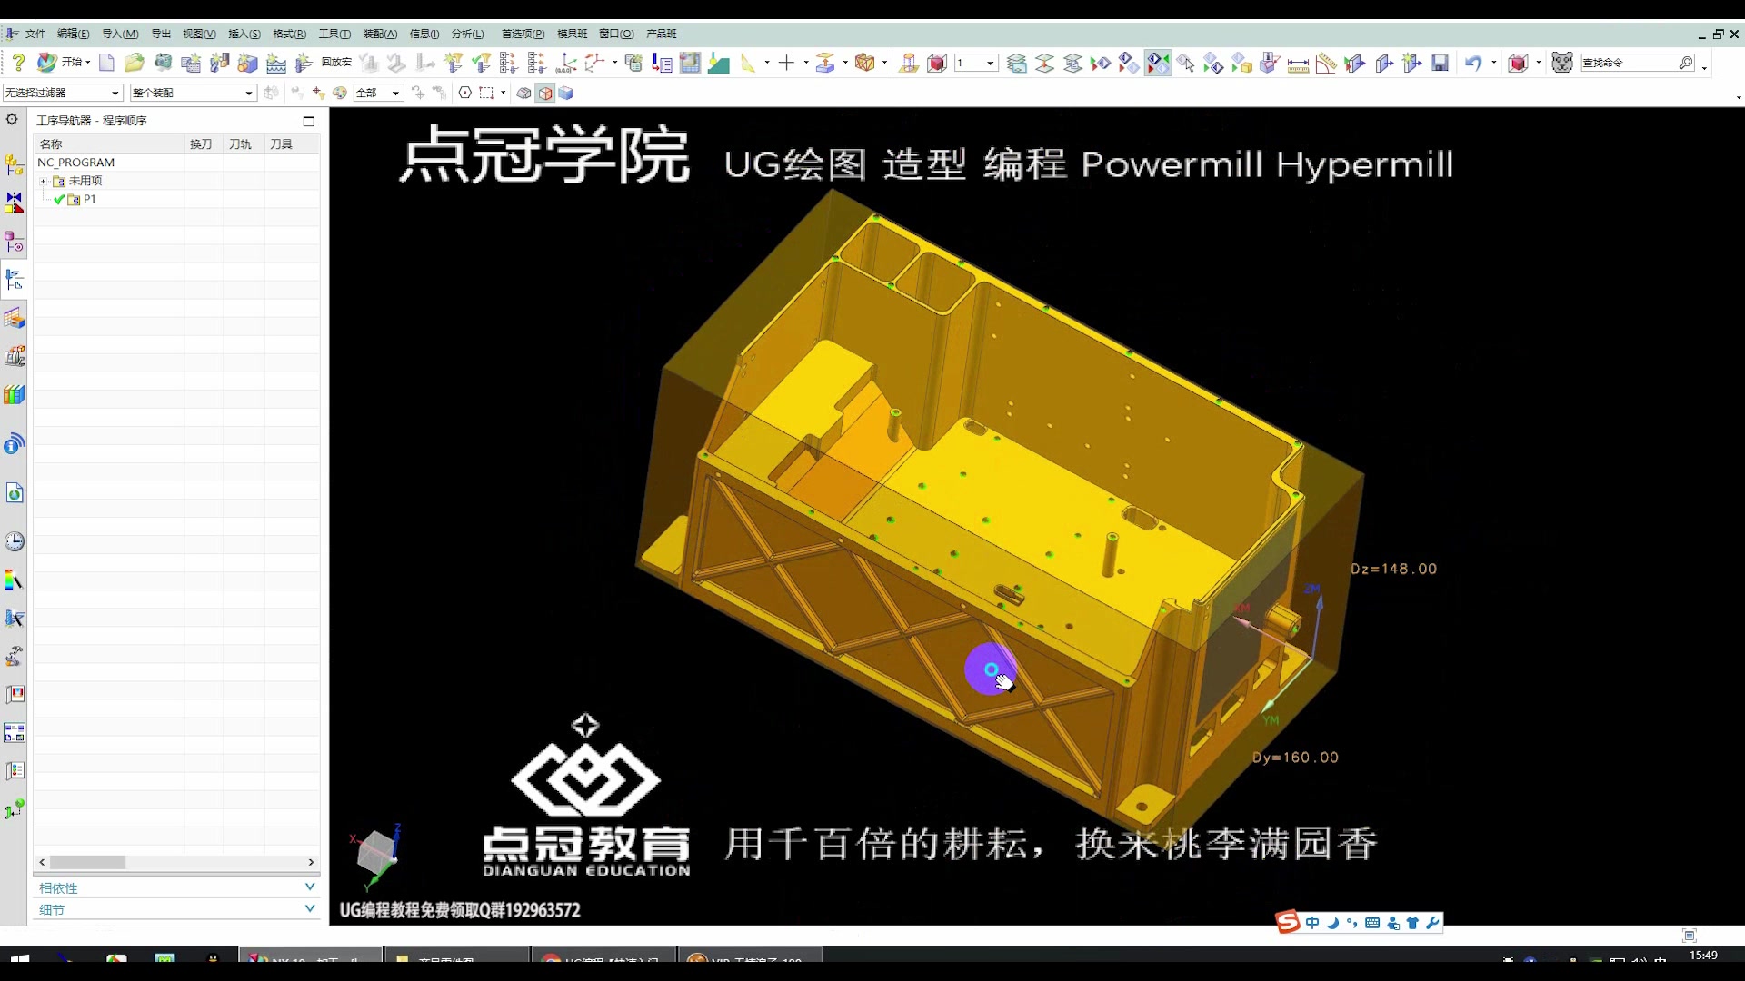The height and width of the screenshot is (981, 1745).
Task: Open the 分析(L) menu
Action: (467, 34)
